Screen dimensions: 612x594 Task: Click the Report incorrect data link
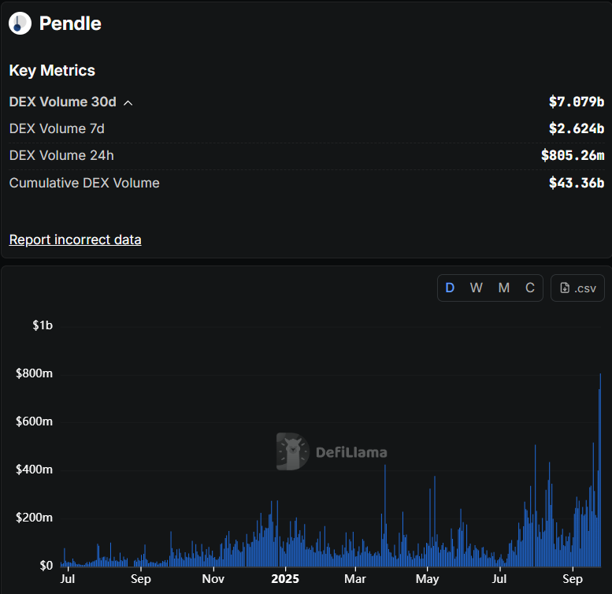[76, 239]
